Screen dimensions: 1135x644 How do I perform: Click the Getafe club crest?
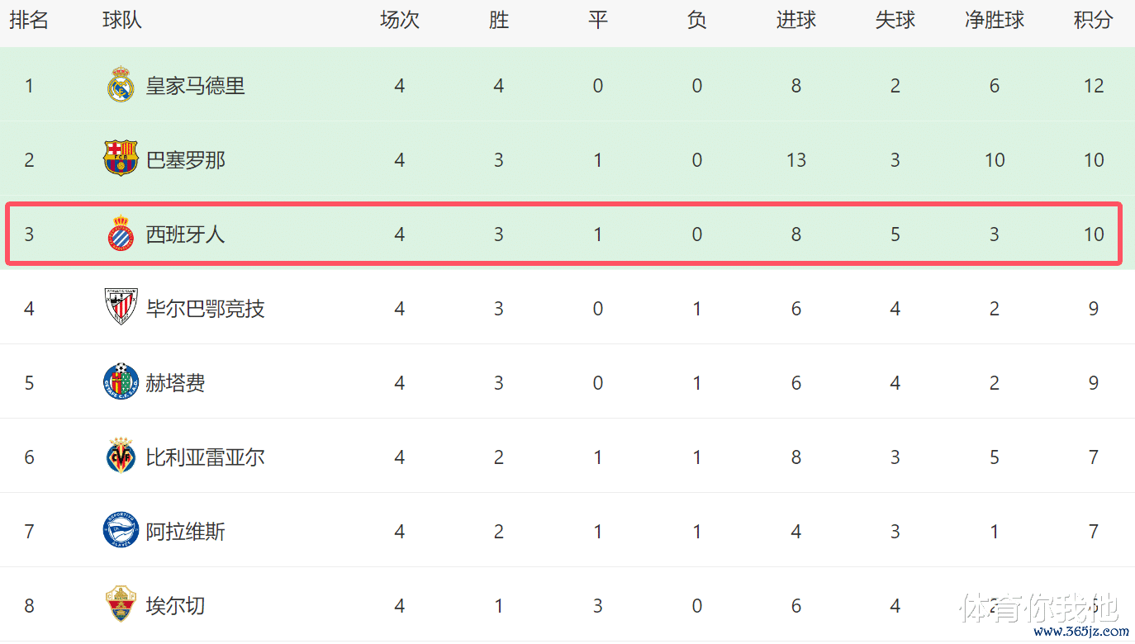pyautogui.click(x=121, y=382)
